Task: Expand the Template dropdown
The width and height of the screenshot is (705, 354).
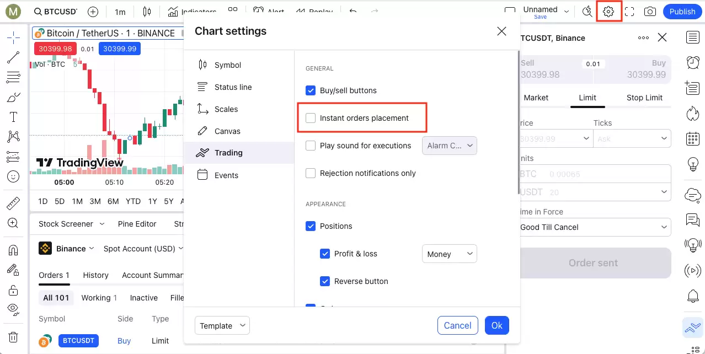Action: pos(222,325)
